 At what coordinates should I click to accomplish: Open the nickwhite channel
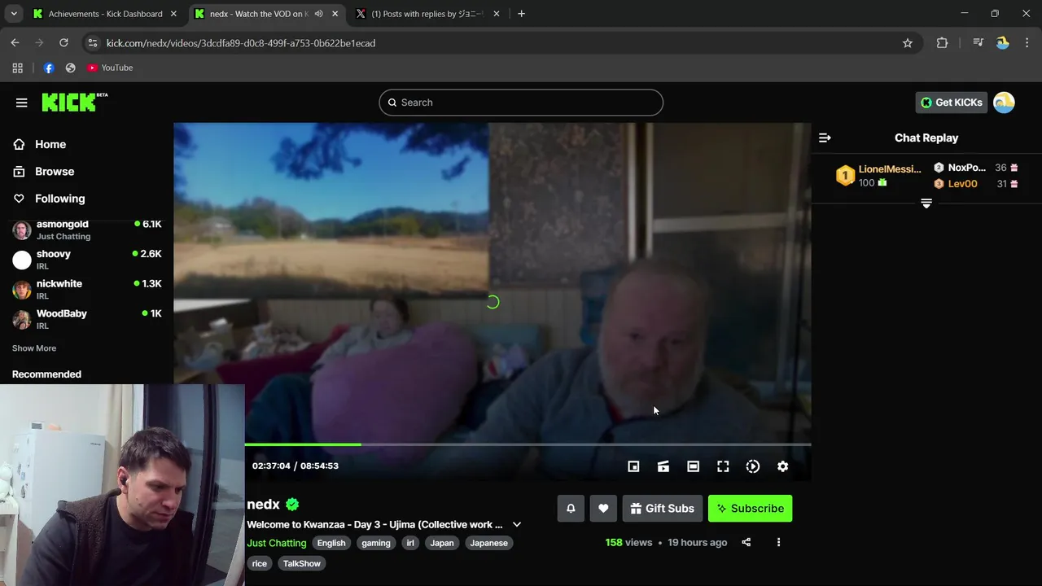87,290
